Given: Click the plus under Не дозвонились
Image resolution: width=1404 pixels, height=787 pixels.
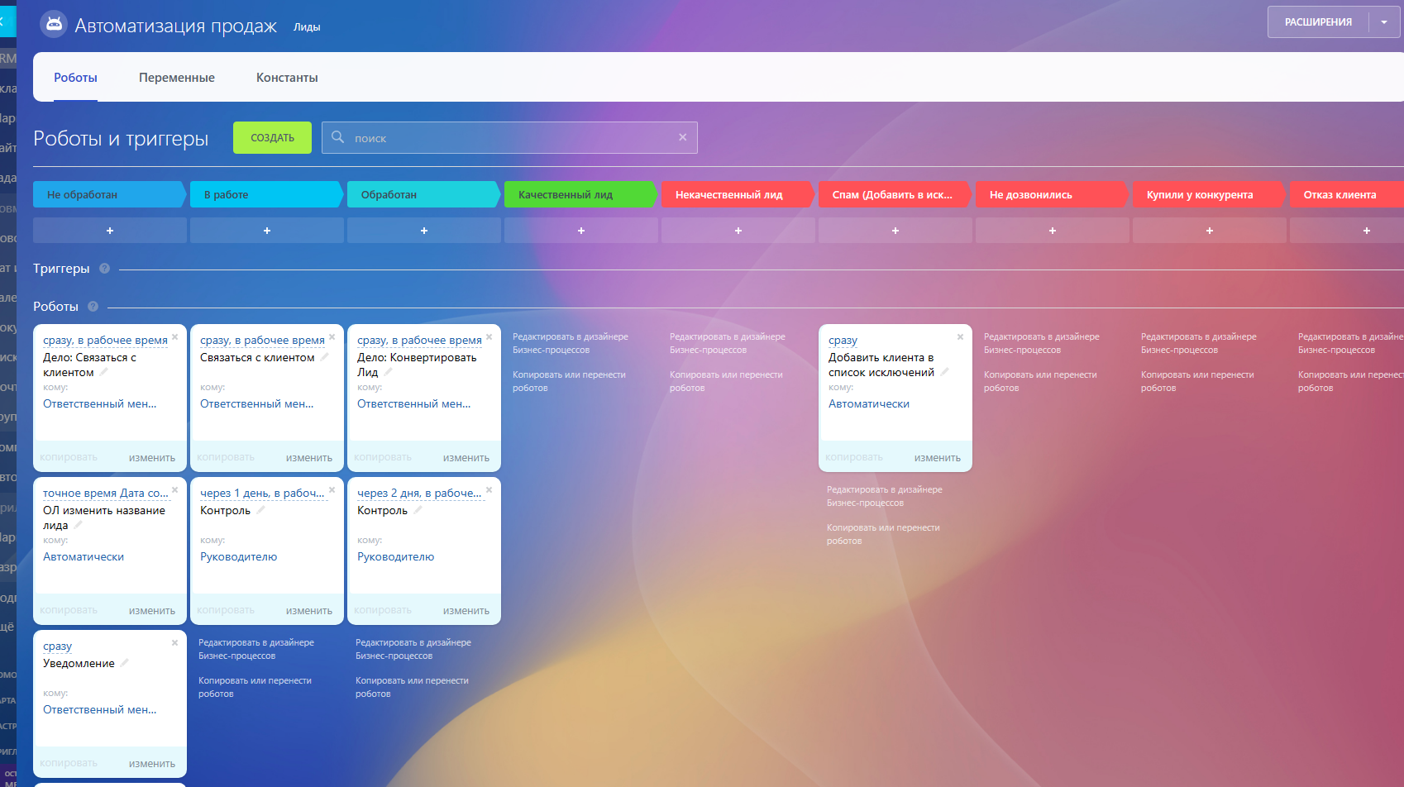Looking at the screenshot, I should click(1053, 231).
